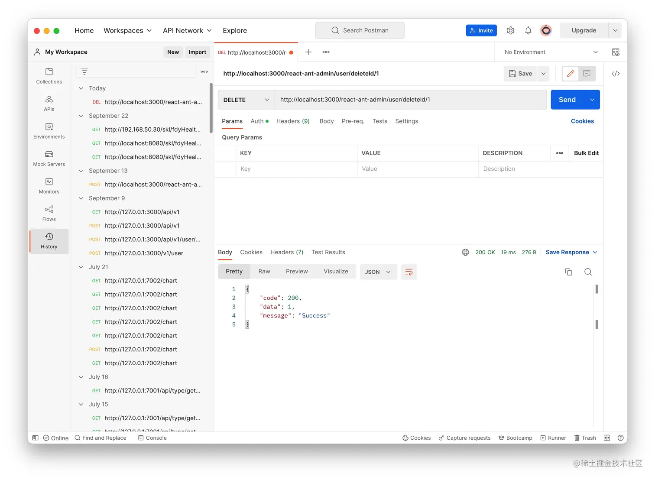The image size is (655, 480).
Task: Open the Monitors sidebar panel
Action: (x=49, y=186)
